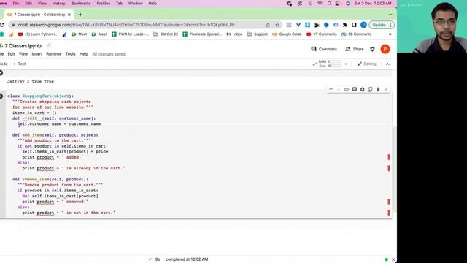467x263 pixels.
Task: Click the Share button
Action: click(x=354, y=49)
